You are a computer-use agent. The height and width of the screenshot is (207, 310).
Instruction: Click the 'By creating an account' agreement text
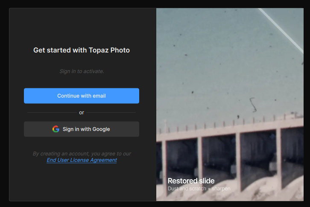coord(82,154)
